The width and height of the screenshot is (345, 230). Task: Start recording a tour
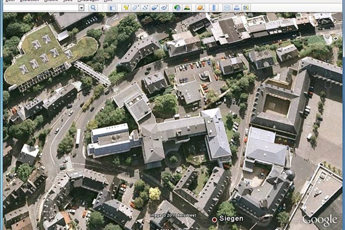click(164, 8)
